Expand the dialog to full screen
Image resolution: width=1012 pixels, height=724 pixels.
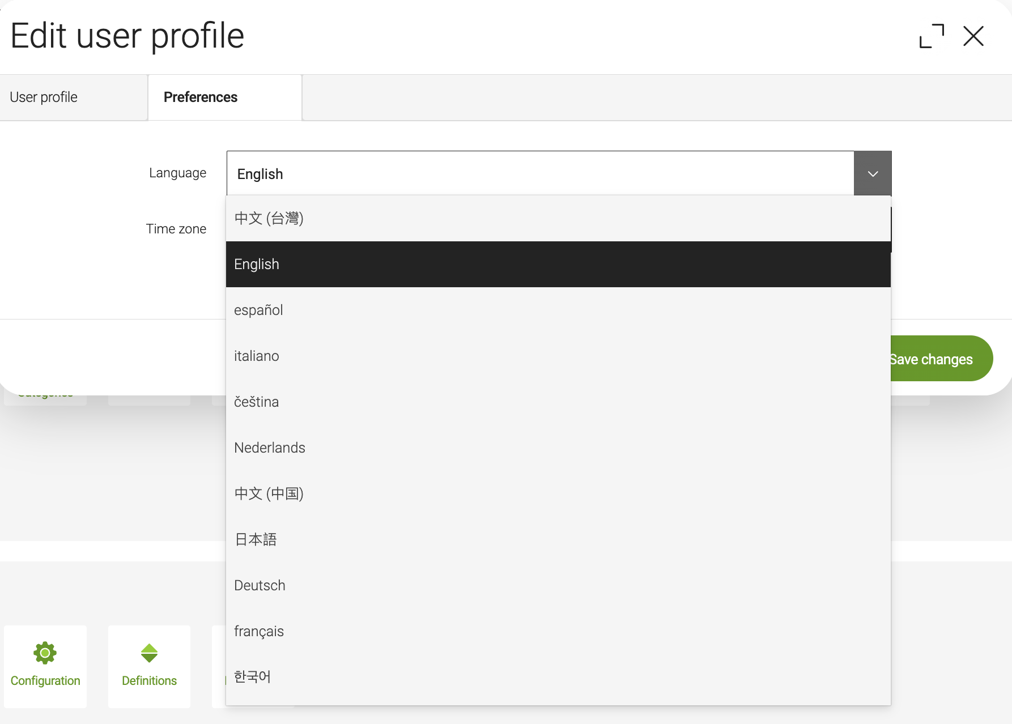coord(932,36)
